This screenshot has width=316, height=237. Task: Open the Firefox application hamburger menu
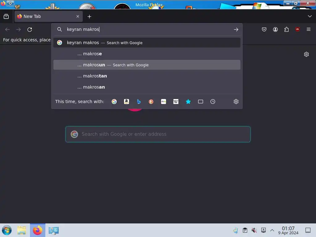309,29
